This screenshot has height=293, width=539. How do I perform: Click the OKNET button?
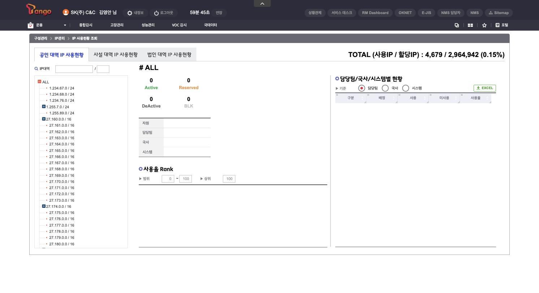coord(405,13)
